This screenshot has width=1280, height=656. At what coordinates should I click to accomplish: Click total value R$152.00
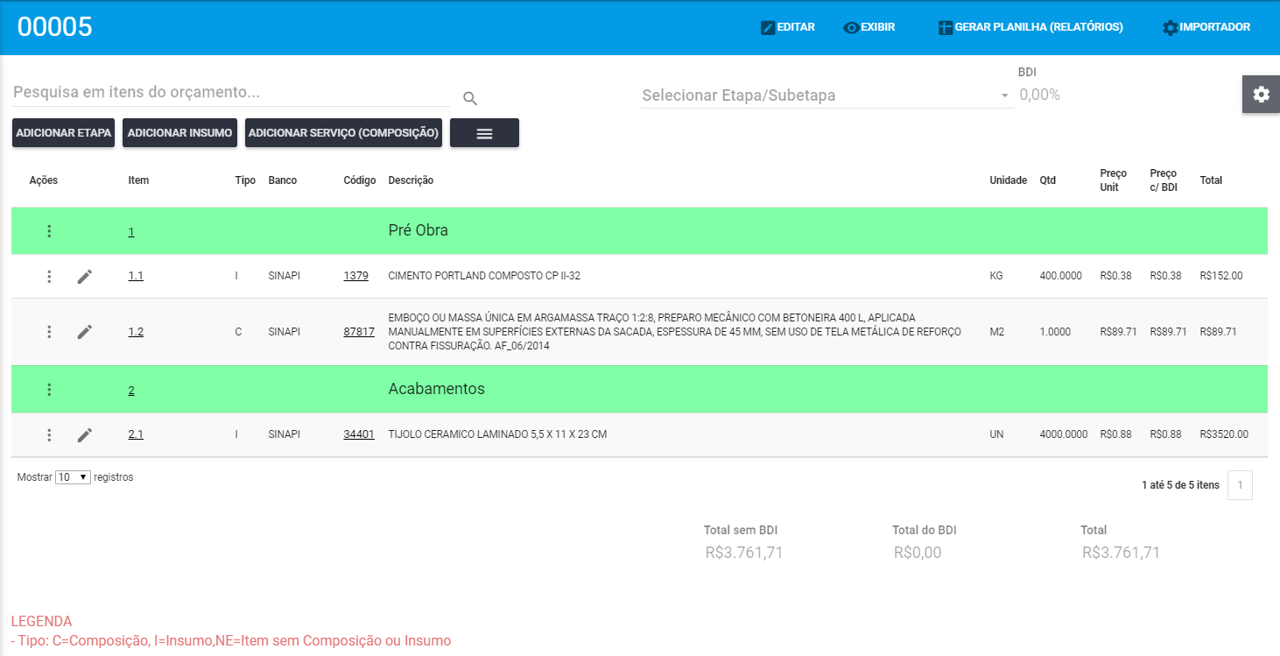pyautogui.click(x=1221, y=276)
